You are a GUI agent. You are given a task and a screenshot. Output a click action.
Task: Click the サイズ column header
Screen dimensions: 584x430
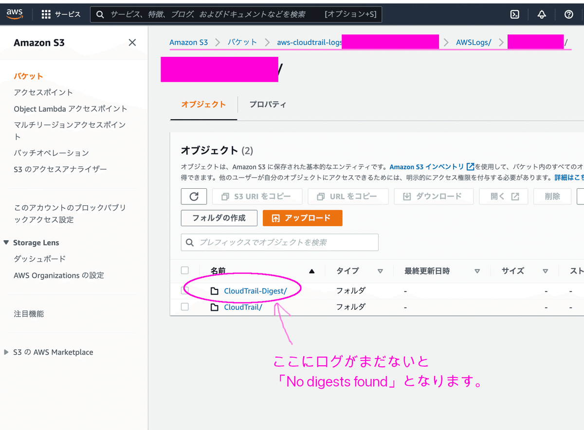tap(513, 271)
